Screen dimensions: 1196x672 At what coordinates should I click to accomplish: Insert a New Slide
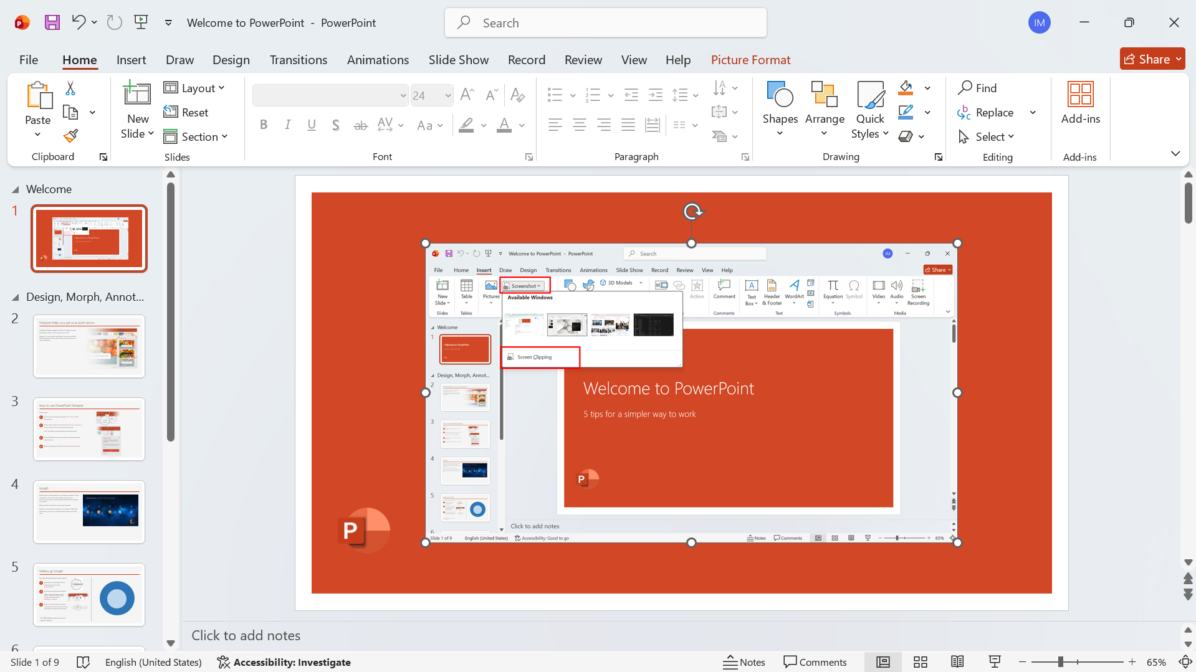click(x=137, y=110)
